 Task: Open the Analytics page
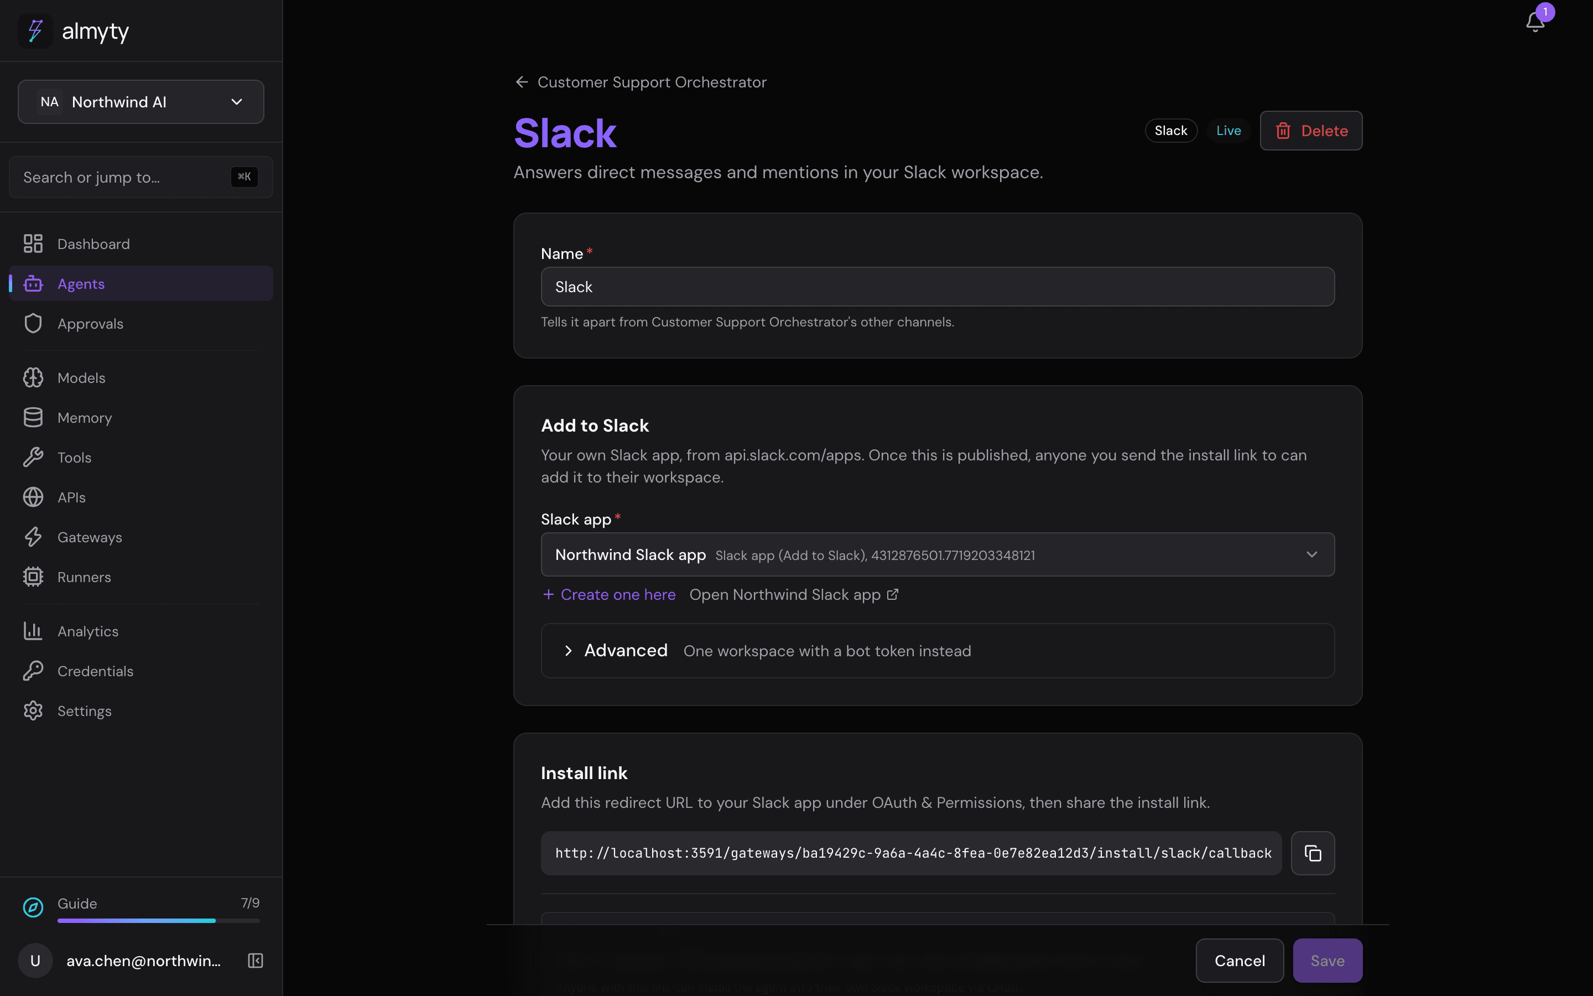141,631
